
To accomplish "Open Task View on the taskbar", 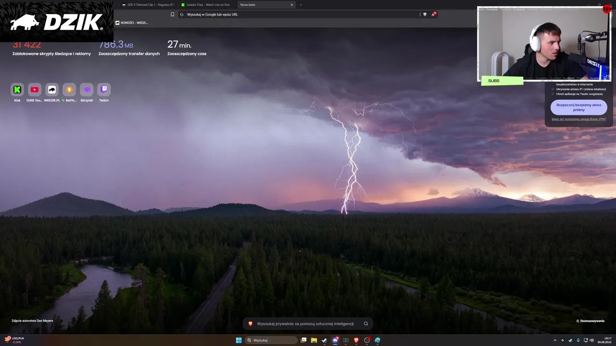I will pyautogui.click(x=304, y=340).
